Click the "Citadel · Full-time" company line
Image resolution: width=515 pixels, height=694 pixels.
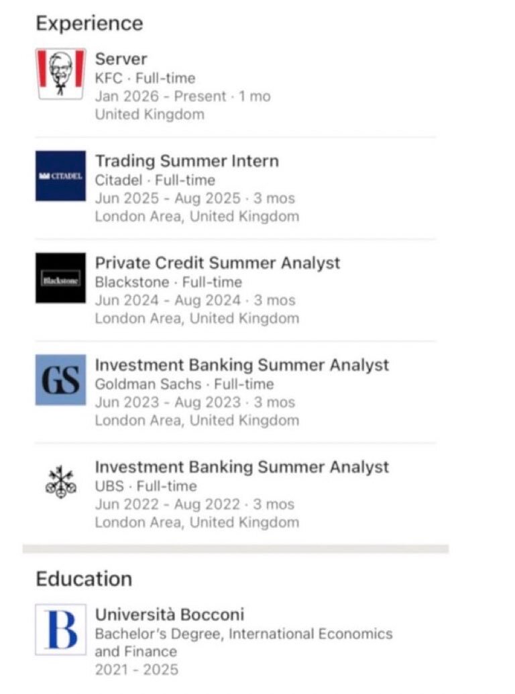pos(155,180)
